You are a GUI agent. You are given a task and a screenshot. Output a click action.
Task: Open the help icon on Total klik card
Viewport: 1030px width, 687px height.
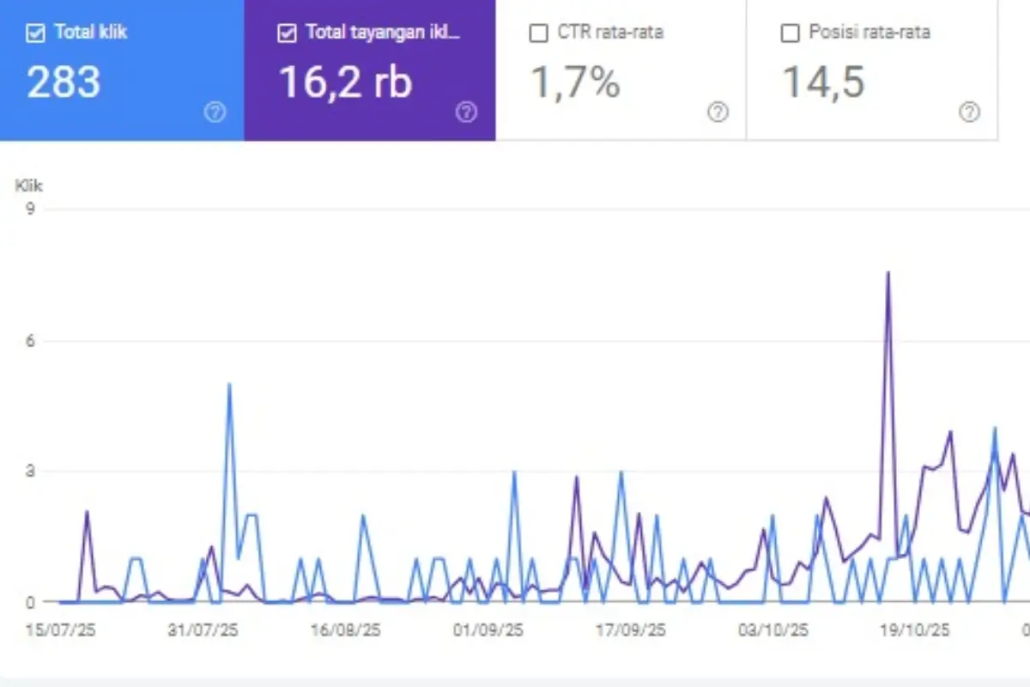[215, 112]
